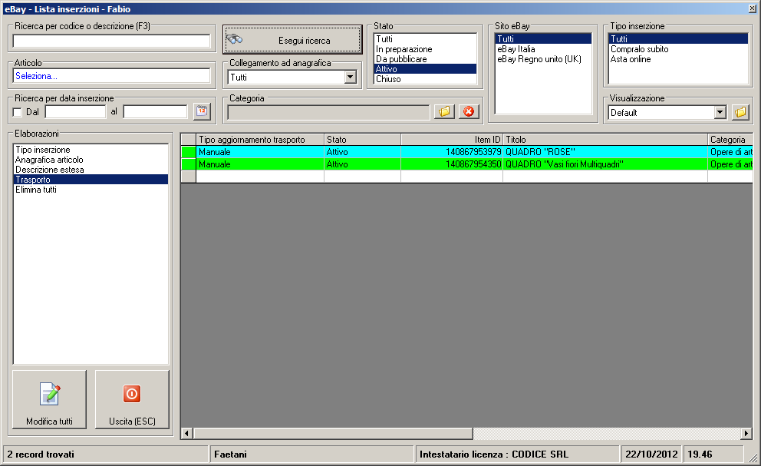This screenshot has height=466, width=761.
Task: Select Trasporto in Elaborazioni
Action: click(91, 180)
